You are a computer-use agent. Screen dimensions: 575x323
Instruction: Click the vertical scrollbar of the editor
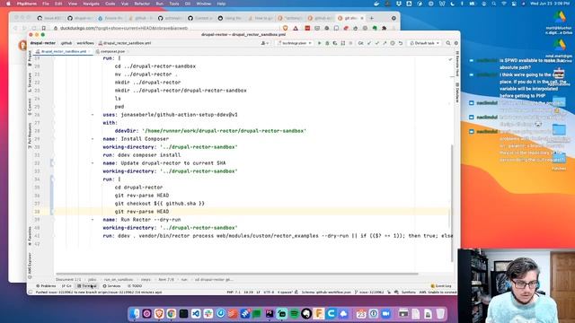tap(452, 204)
